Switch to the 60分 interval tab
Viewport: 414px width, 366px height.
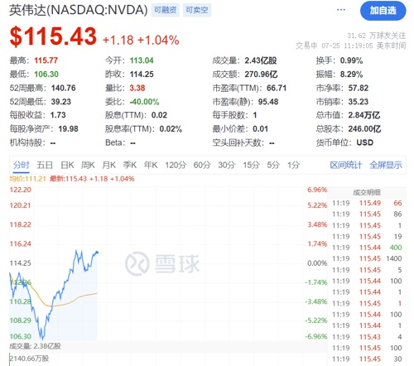(x=202, y=165)
